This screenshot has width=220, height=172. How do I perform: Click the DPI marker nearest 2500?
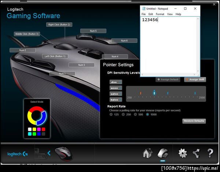[195, 93]
